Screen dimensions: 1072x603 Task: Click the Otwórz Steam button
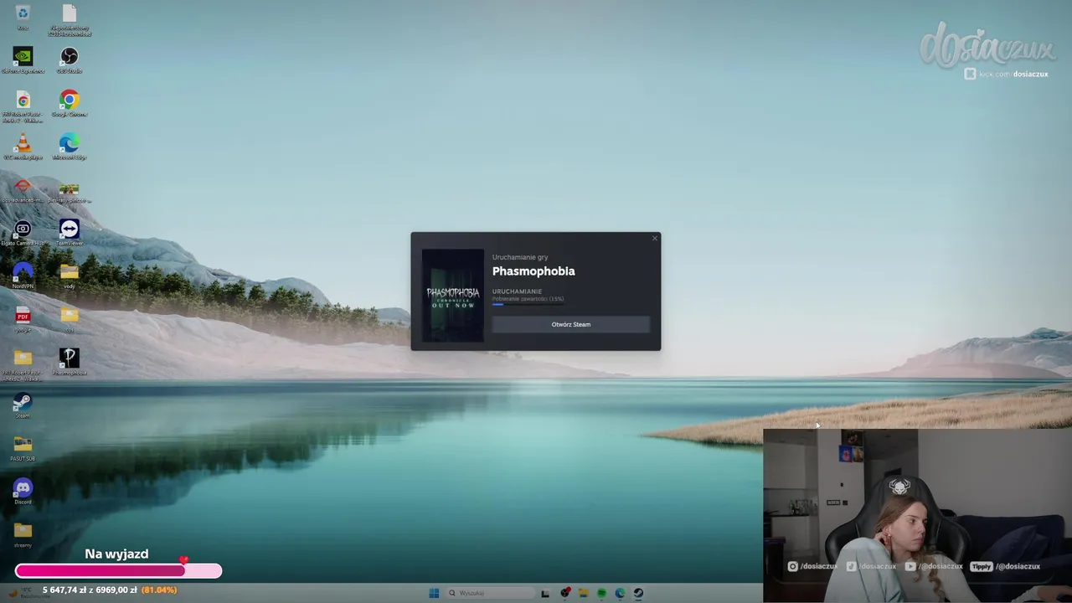pos(571,324)
